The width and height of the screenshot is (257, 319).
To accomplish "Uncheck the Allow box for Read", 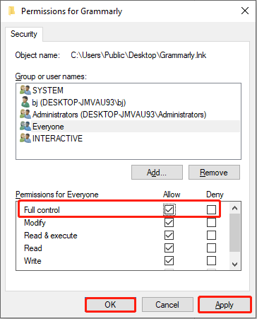I will click(x=169, y=248).
